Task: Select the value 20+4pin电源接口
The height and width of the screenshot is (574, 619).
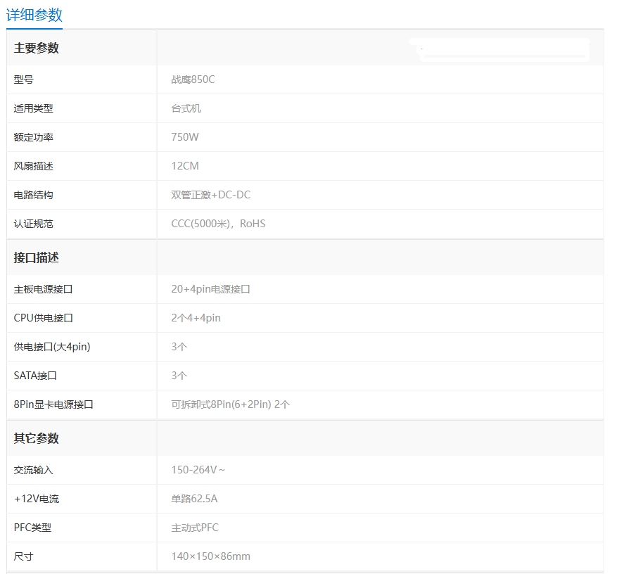Action: pyautogui.click(x=211, y=289)
